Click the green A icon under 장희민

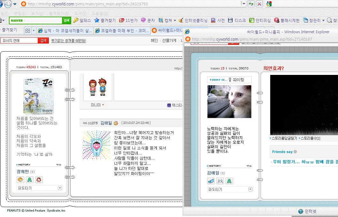[x=29, y=180]
